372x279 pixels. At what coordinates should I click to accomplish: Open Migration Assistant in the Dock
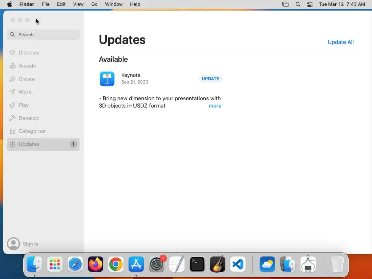tap(288, 264)
